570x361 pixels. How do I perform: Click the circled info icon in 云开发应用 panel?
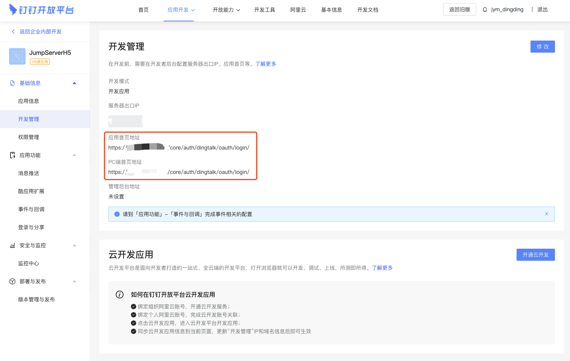pyautogui.click(x=120, y=295)
